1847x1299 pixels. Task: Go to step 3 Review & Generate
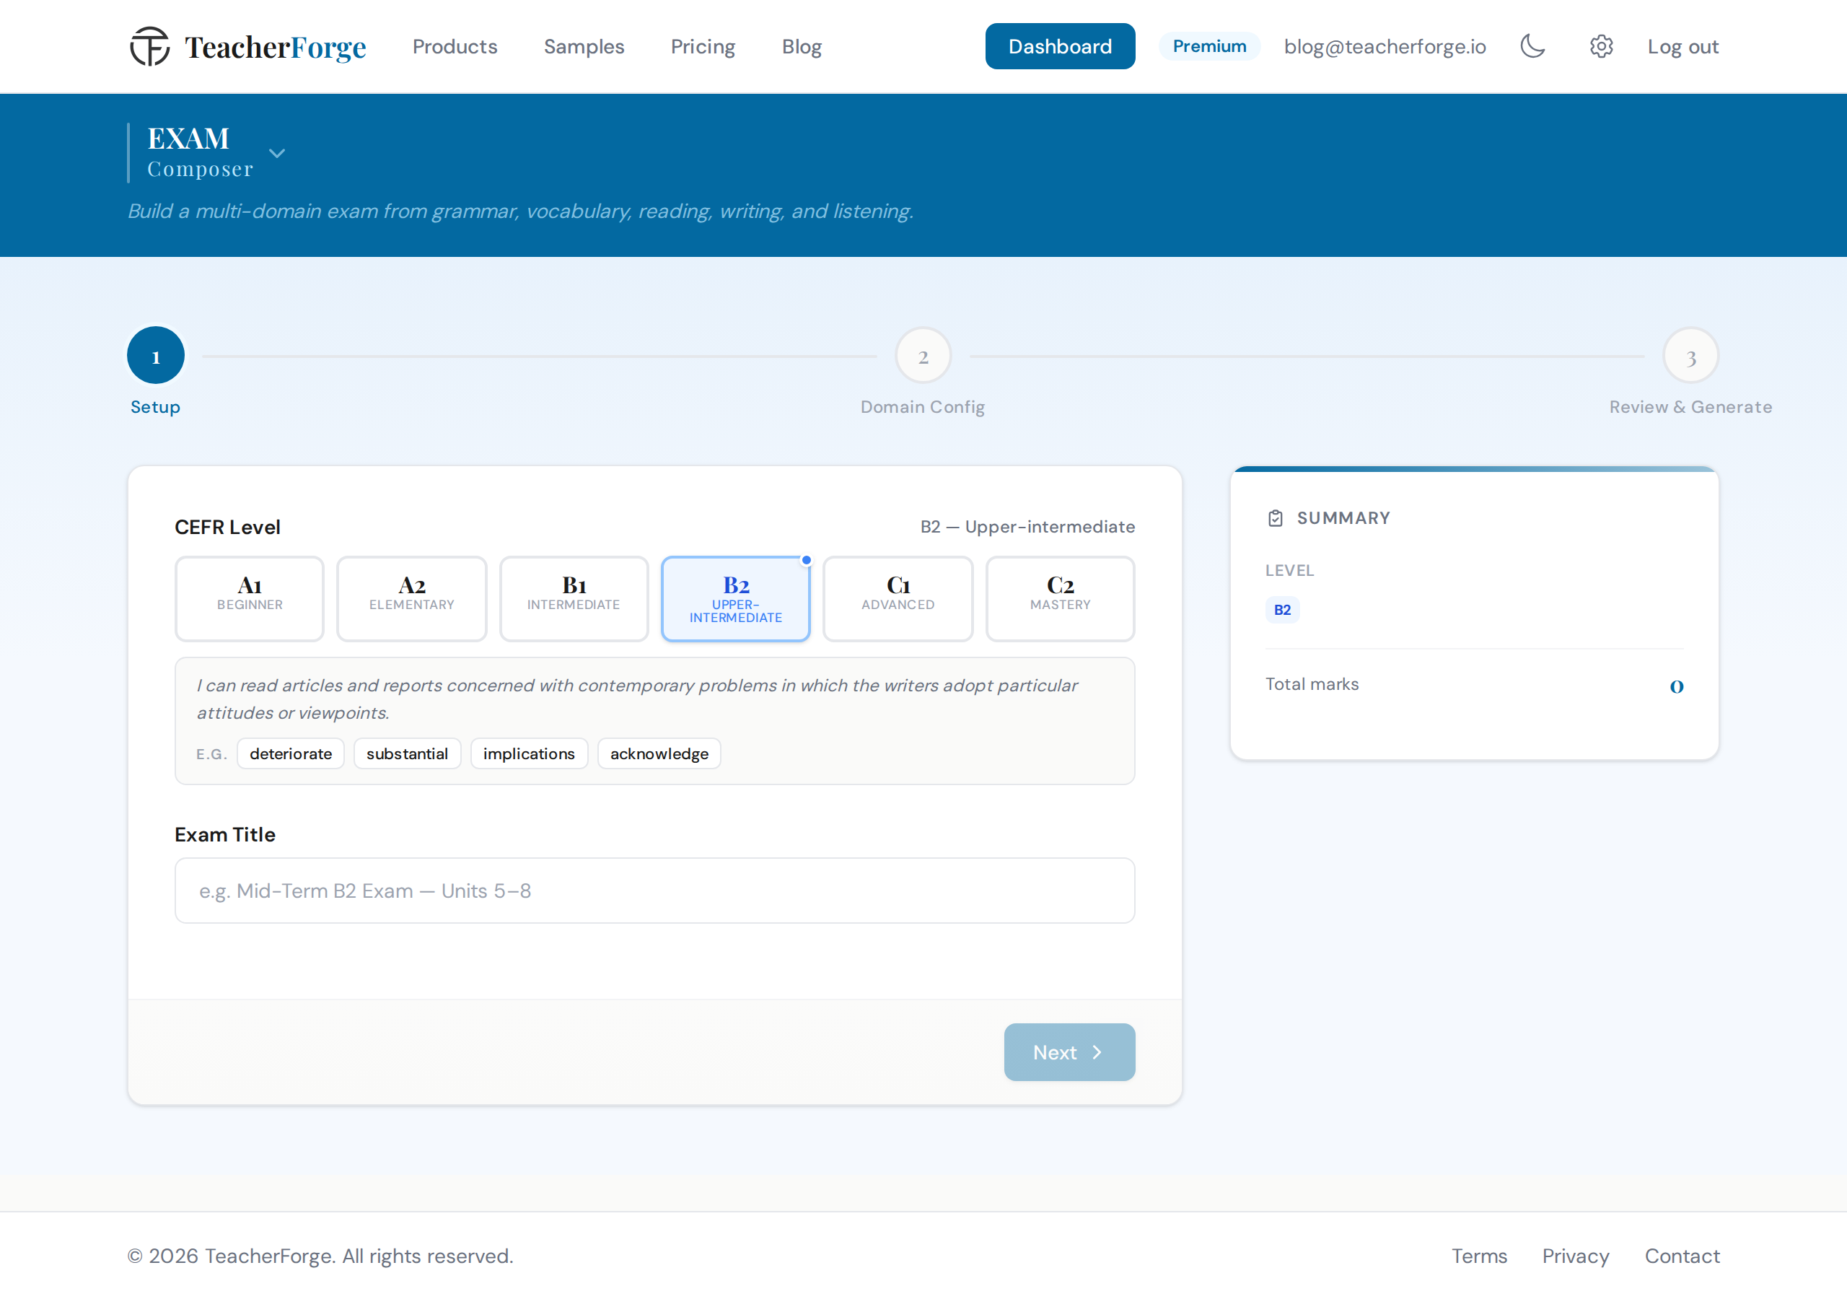pyautogui.click(x=1690, y=356)
